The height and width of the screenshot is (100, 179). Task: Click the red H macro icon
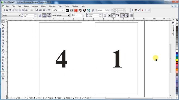(x=76, y=10)
